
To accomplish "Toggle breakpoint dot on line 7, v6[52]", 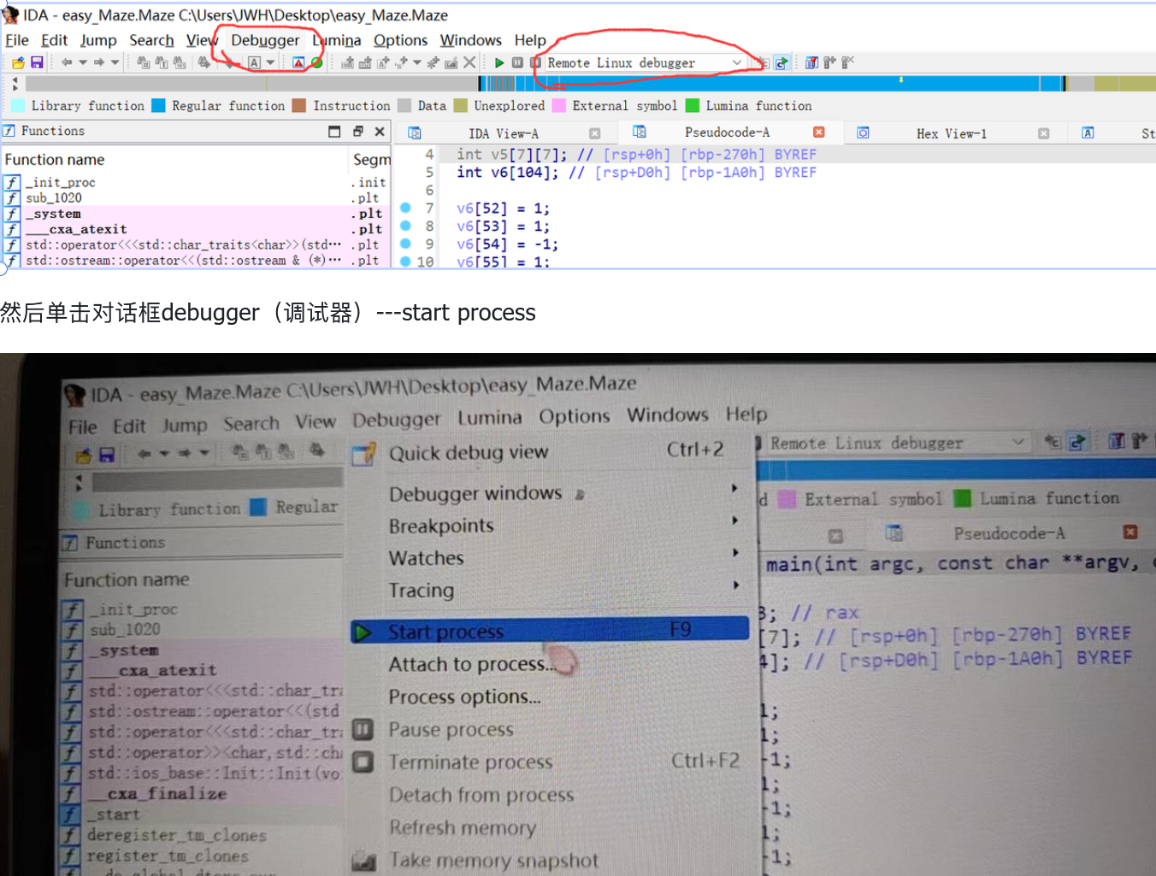I will click(x=405, y=208).
